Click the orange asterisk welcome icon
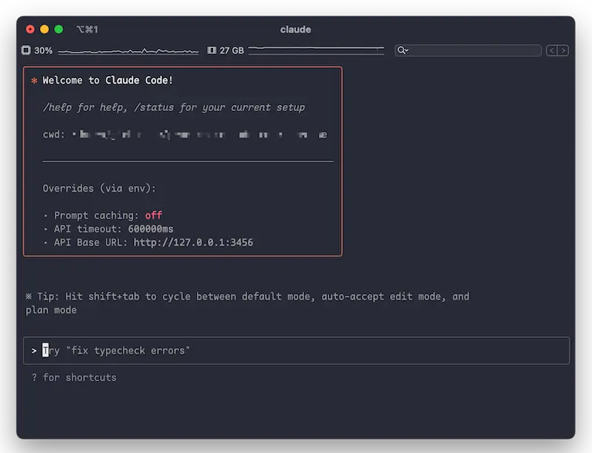Image resolution: width=592 pixels, height=453 pixels. pos(34,81)
